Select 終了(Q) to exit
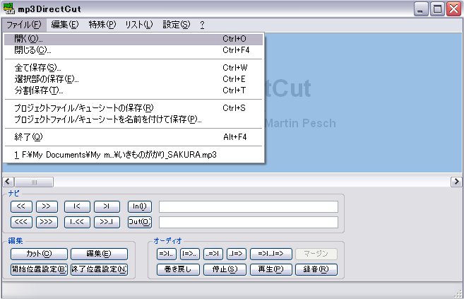Image resolution: width=464 pixels, height=299 pixels. click(133, 137)
